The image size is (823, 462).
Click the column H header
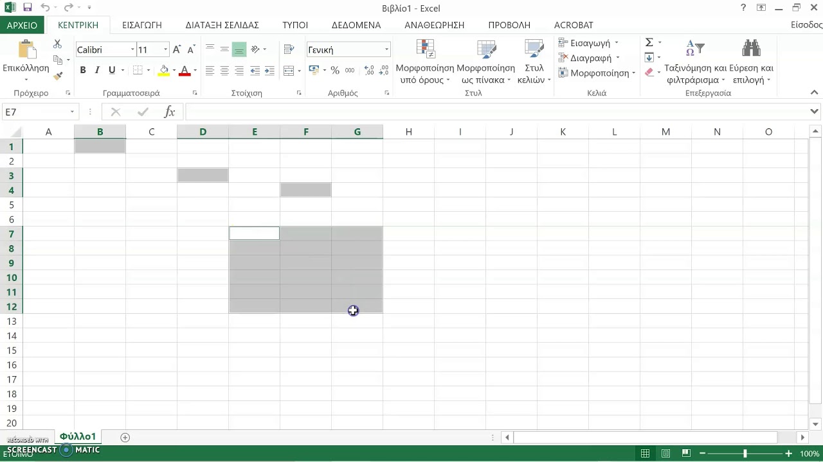(408, 132)
